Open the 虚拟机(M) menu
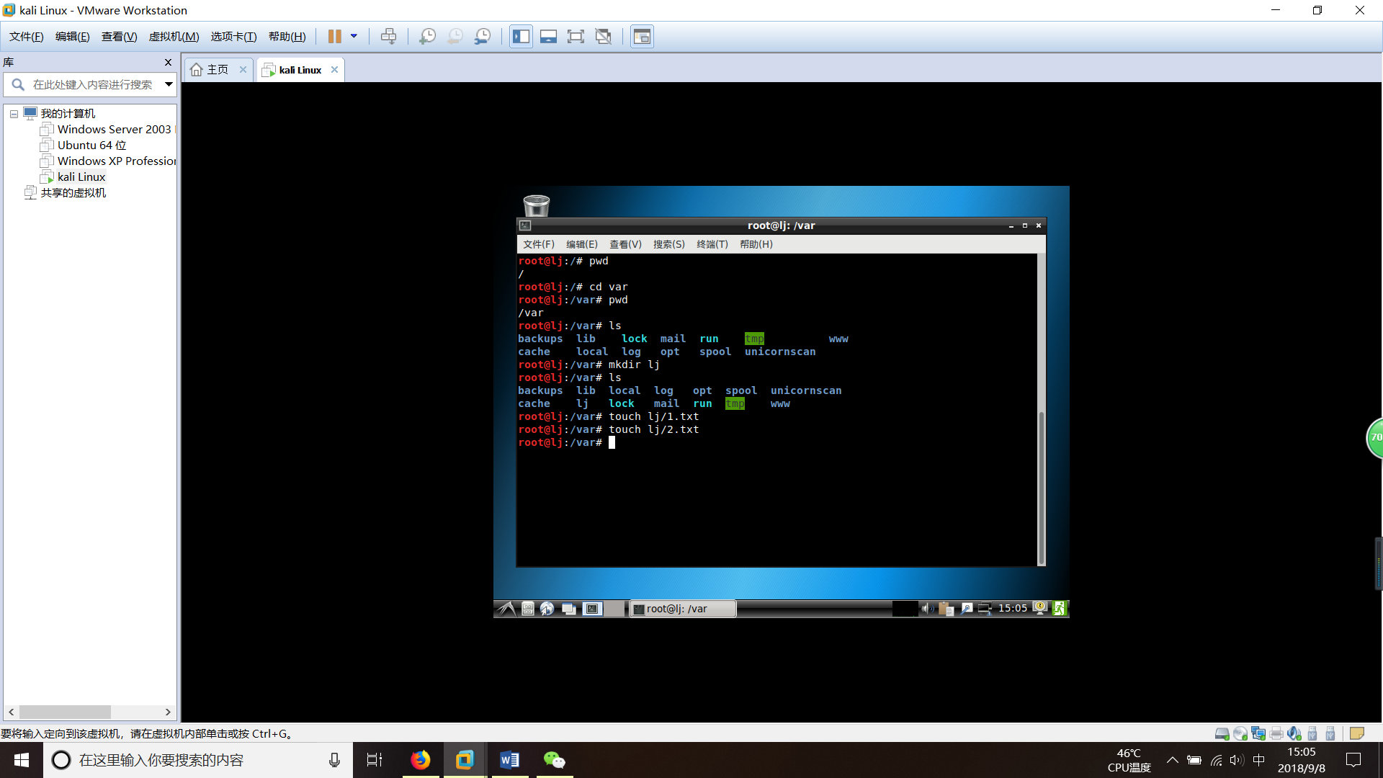The width and height of the screenshot is (1383, 778). (174, 37)
